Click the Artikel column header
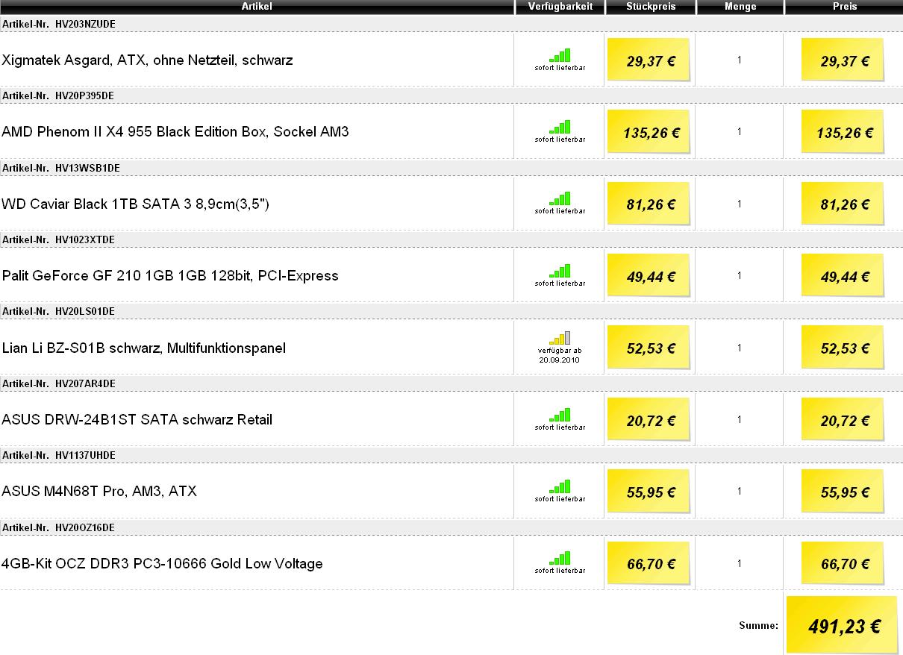The width and height of the screenshot is (903, 655). click(257, 7)
